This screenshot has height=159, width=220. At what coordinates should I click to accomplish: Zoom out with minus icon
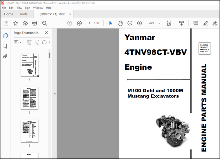pyautogui.click(x=130, y=23)
